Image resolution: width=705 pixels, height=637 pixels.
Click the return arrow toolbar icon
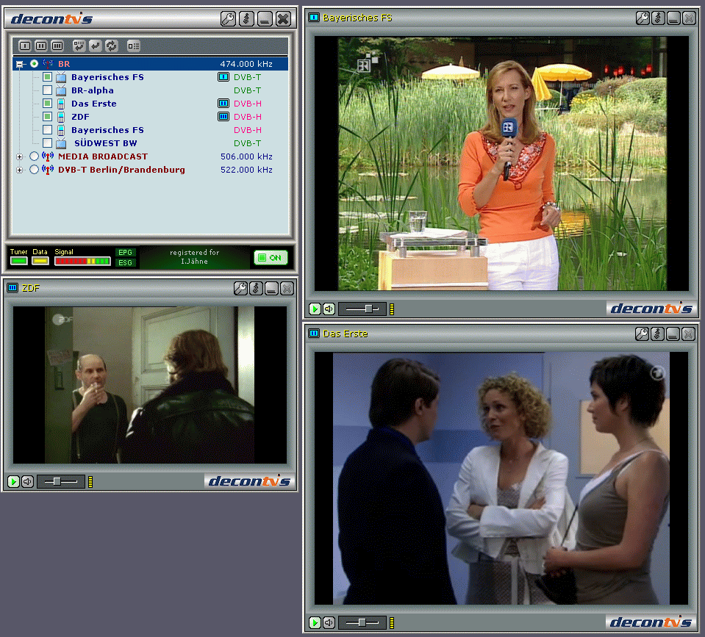point(96,46)
